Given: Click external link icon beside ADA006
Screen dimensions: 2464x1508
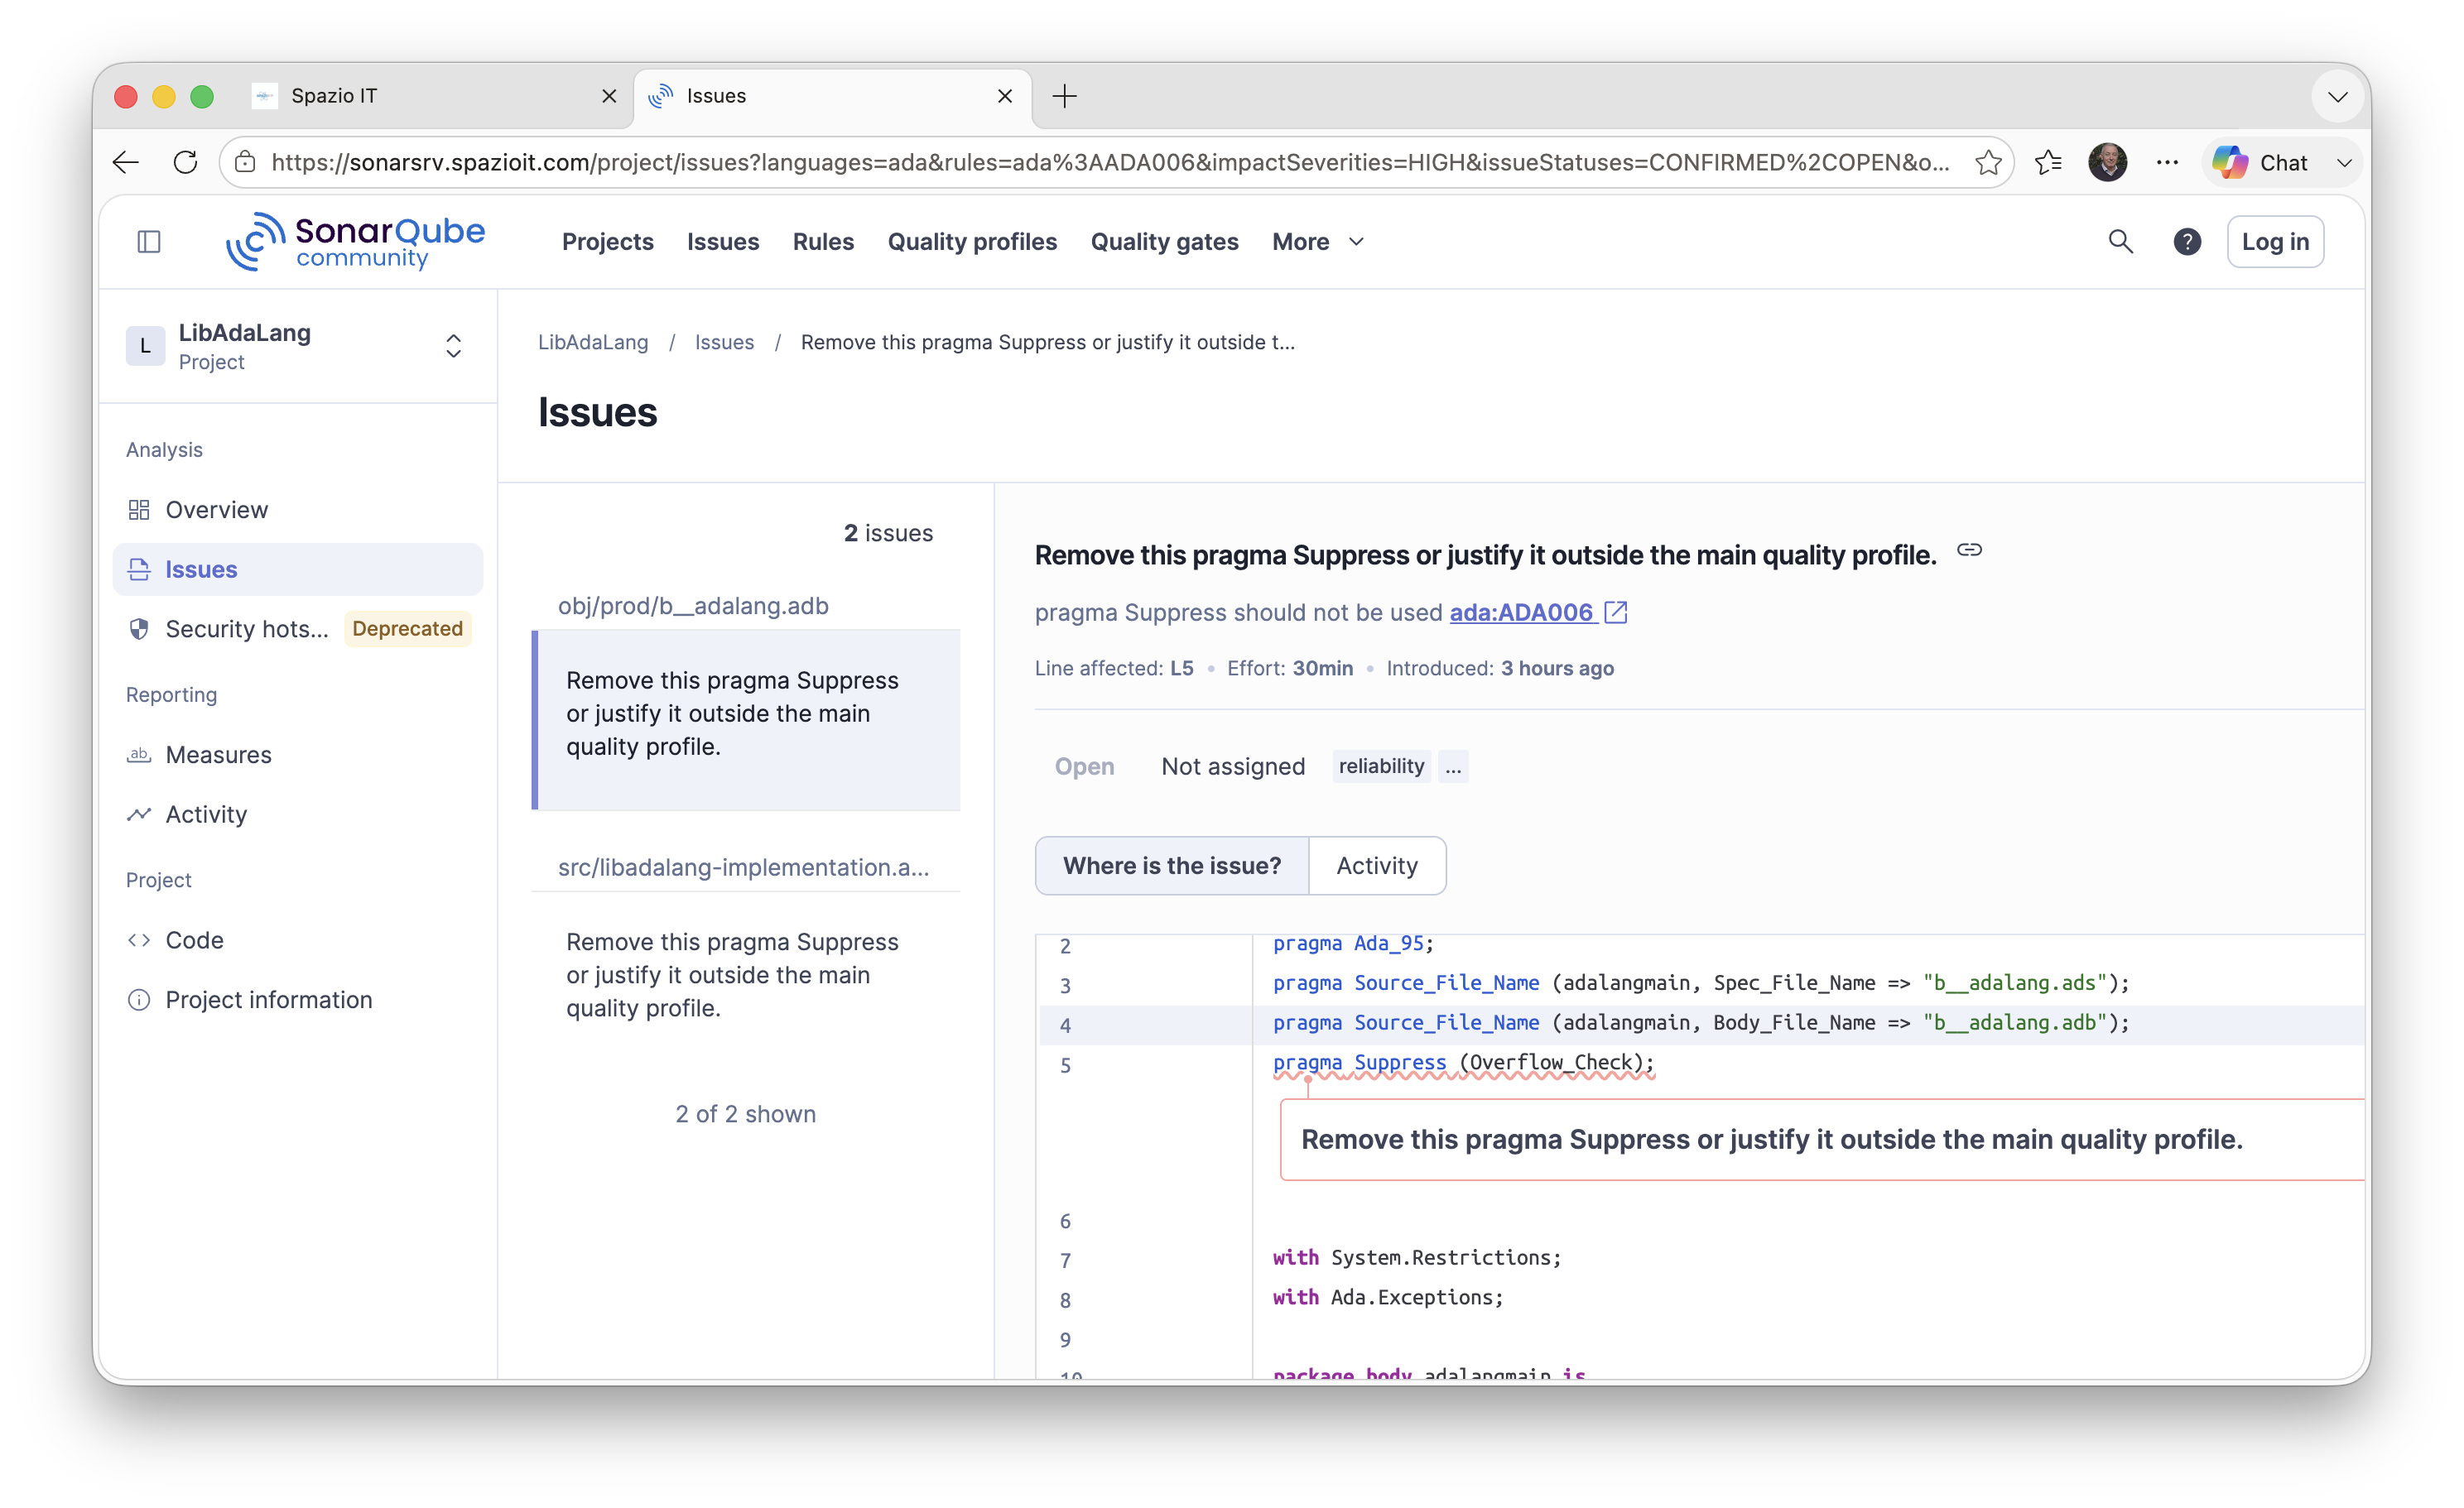Looking at the screenshot, I should [x=1616, y=612].
